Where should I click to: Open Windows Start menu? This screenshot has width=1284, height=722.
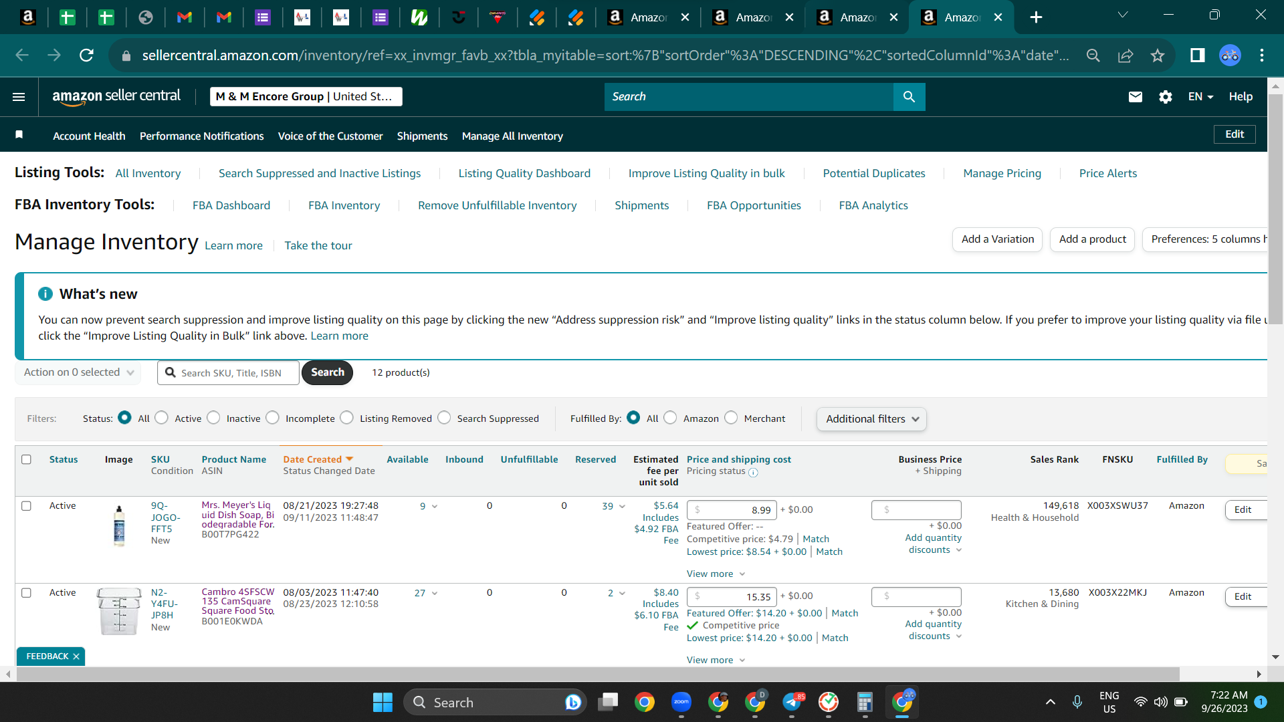tap(383, 703)
